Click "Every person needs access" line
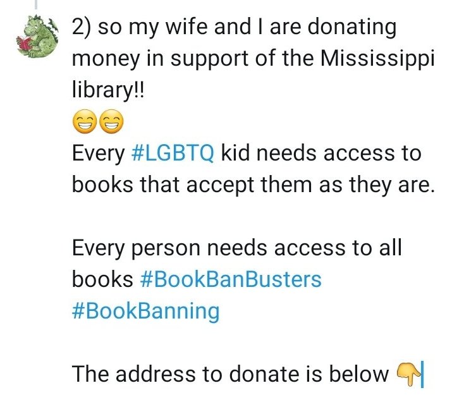This screenshot has height=395, width=452. pos(208,248)
